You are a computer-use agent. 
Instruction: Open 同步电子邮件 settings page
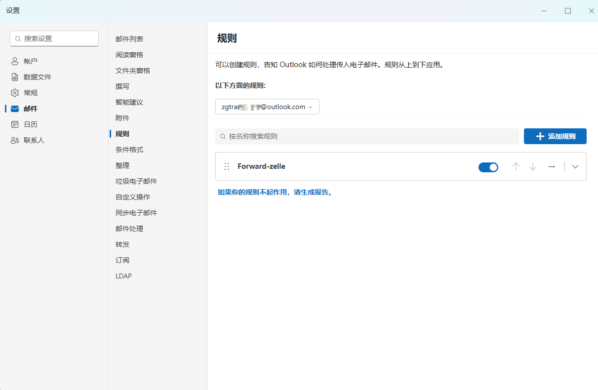pyautogui.click(x=136, y=213)
